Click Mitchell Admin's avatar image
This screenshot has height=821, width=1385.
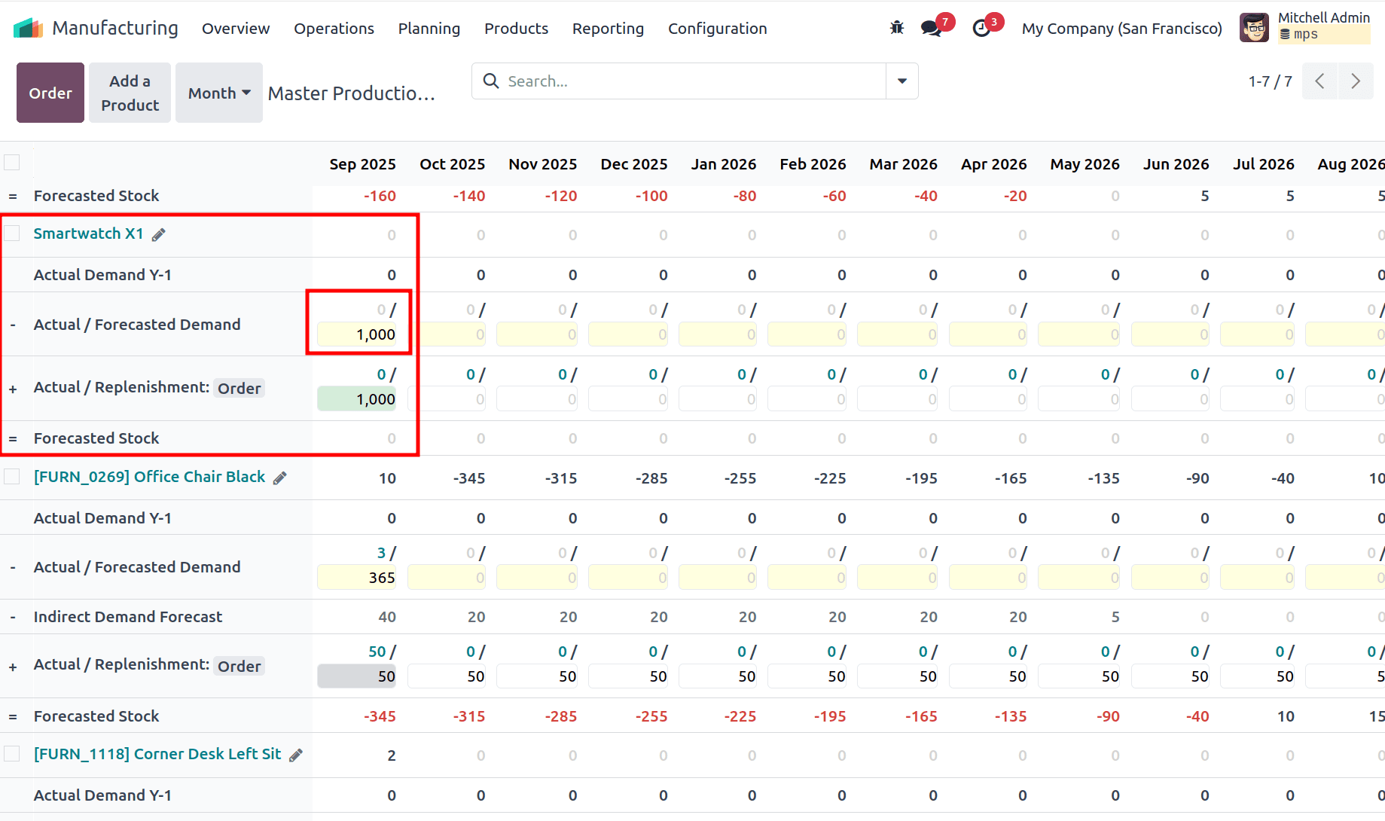tap(1253, 27)
